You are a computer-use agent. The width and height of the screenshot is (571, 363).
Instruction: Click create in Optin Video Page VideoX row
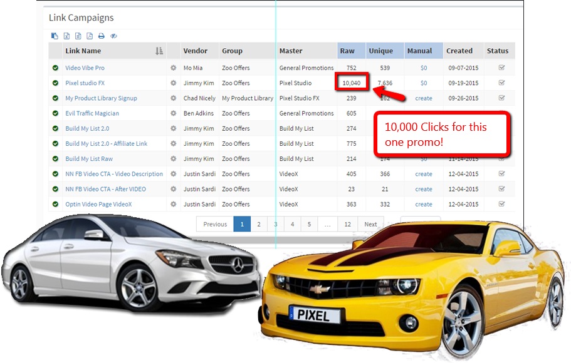[424, 205]
